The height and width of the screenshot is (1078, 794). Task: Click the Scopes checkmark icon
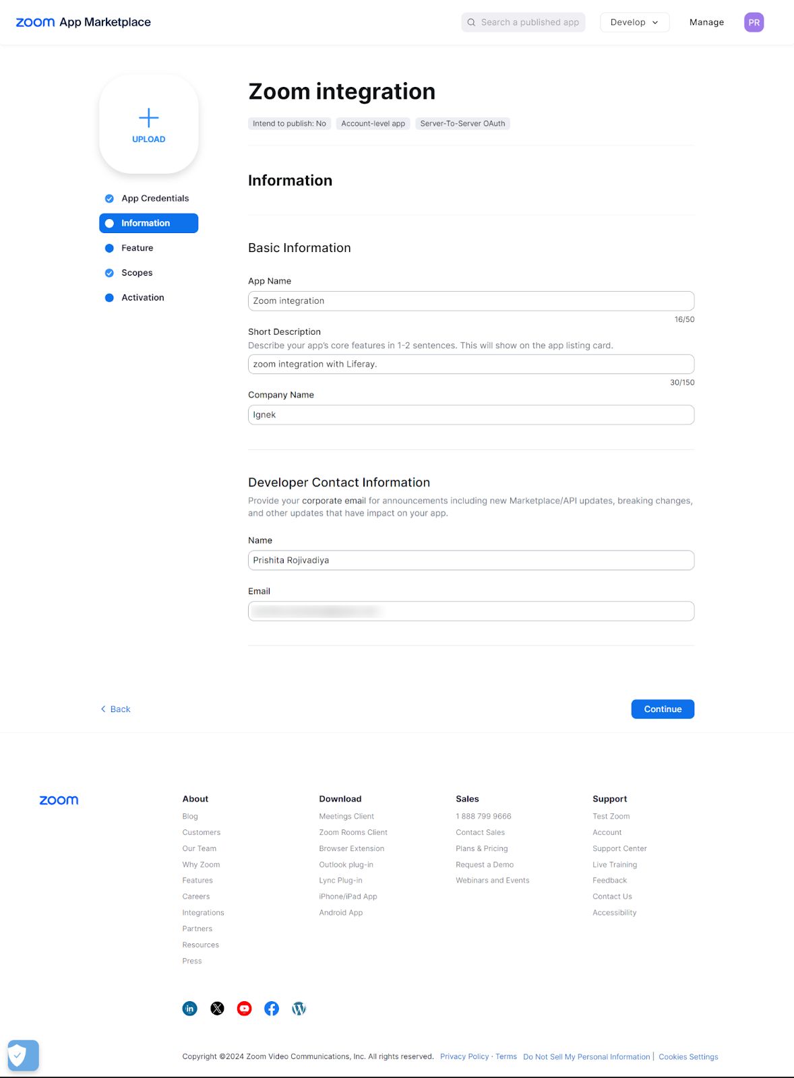point(109,273)
